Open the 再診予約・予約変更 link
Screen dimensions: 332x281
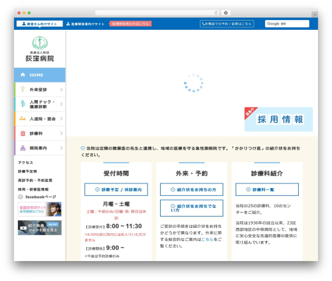pos(35,180)
